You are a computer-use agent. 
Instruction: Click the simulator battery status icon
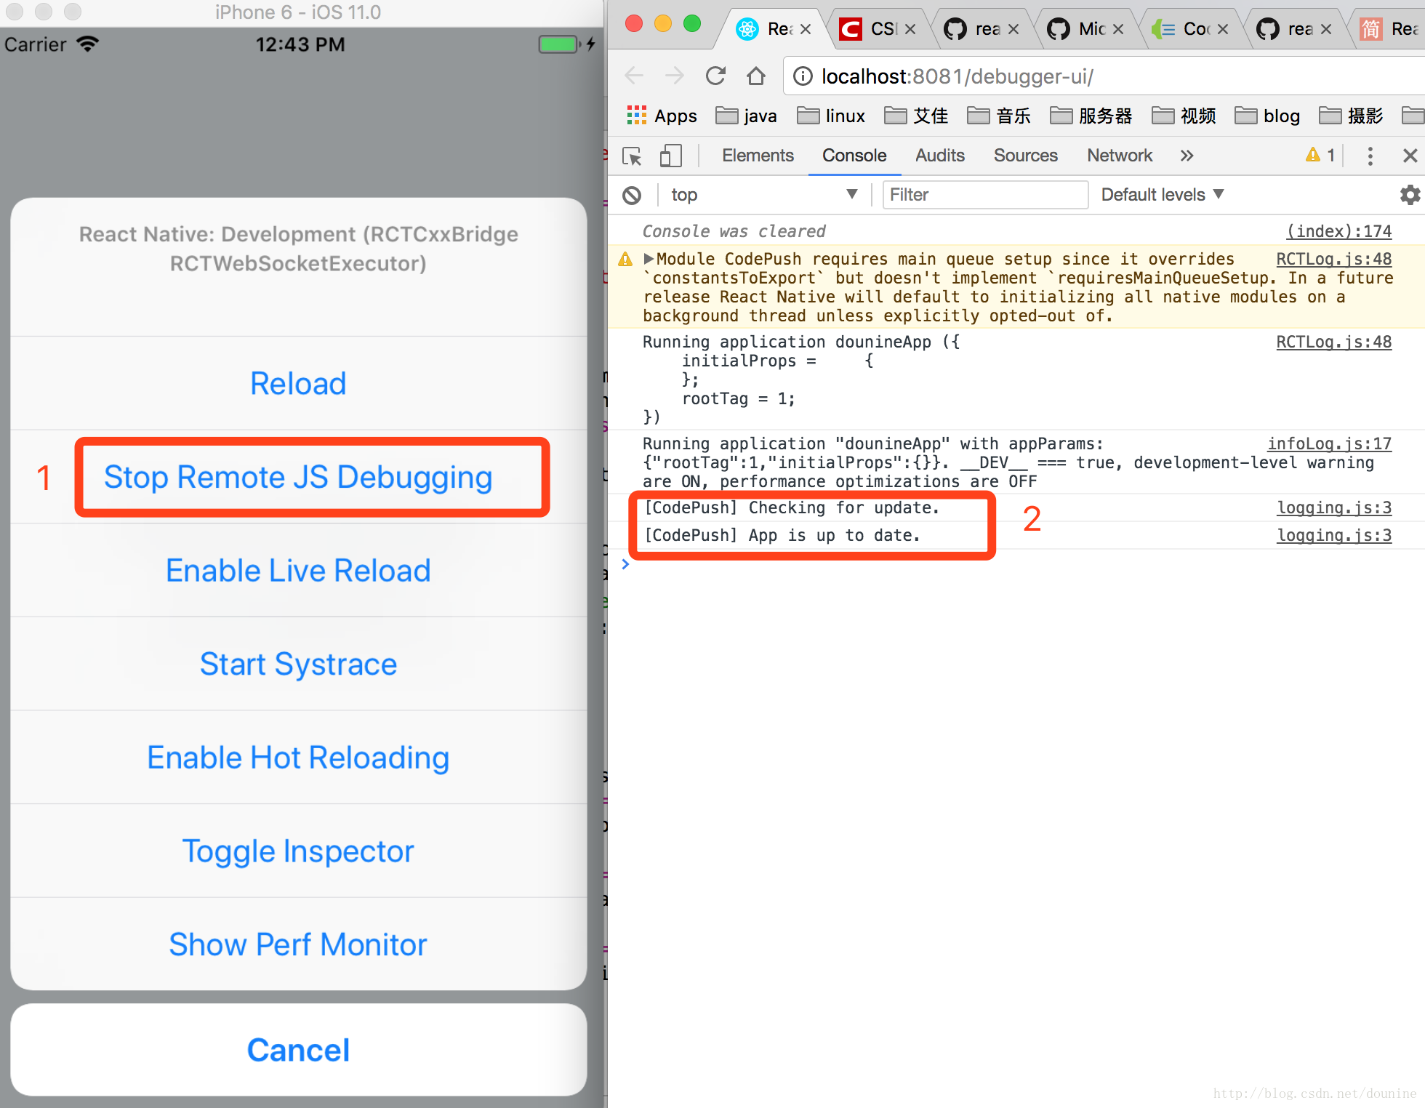558,44
